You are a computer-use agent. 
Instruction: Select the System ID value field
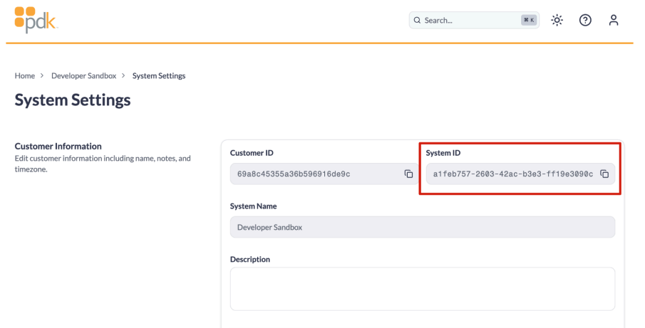tap(520, 174)
